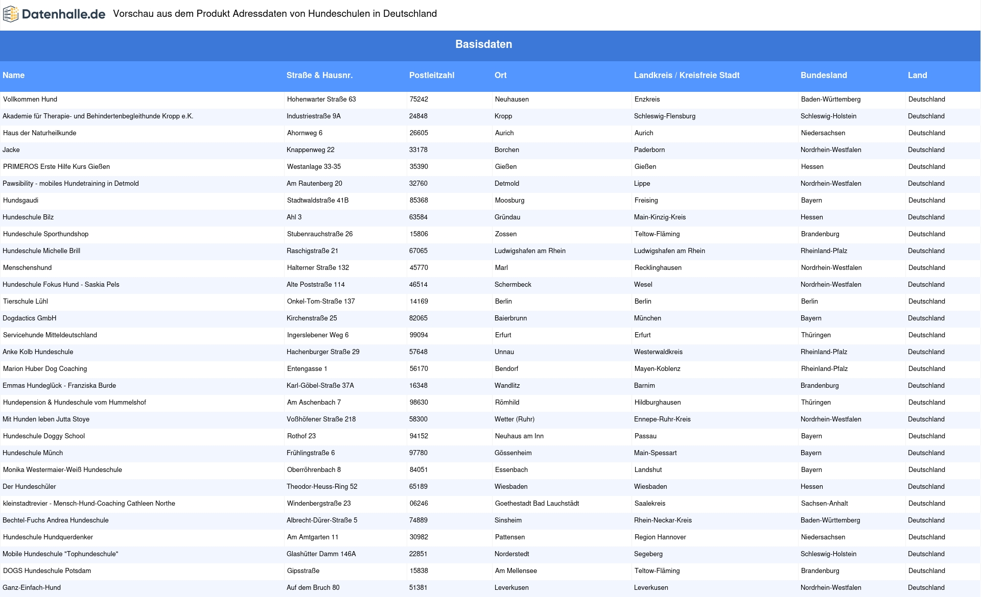Click the Hundeschule Doggy School name
Viewport: 981px width, 597px height.
(44, 436)
